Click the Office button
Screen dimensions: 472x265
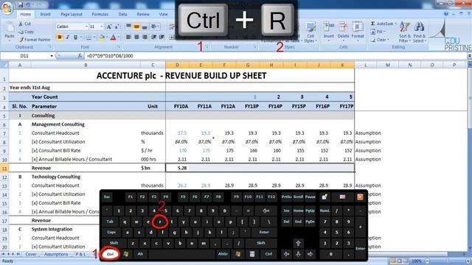7,7
